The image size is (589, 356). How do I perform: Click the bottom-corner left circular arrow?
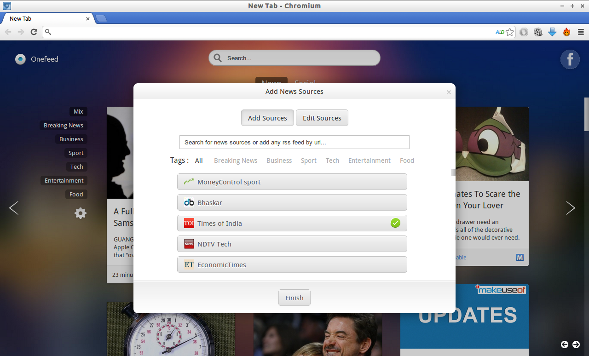pos(565,345)
